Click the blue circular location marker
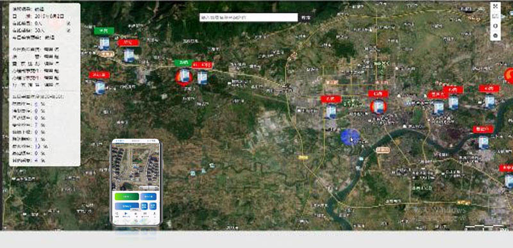513x248 pixels. pyautogui.click(x=350, y=137)
